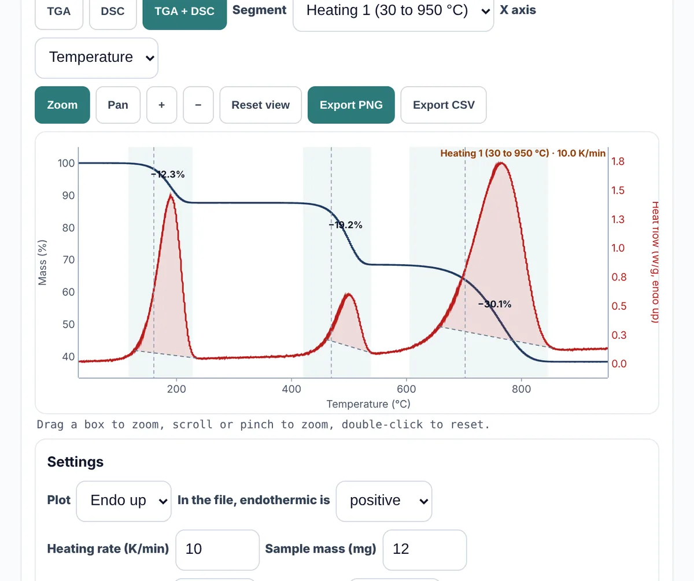The width and height of the screenshot is (694, 581).
Task: Click the −19.2% mass loss label
Action: pyautogui.click(x=346, y=225)
